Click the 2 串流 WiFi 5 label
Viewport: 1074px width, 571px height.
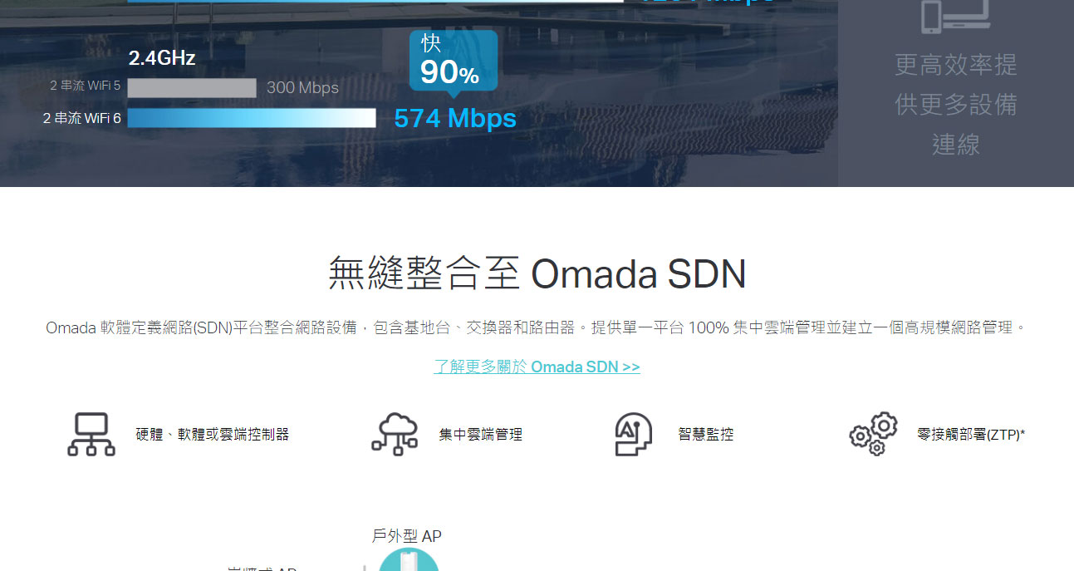click(x=86, y=86)
